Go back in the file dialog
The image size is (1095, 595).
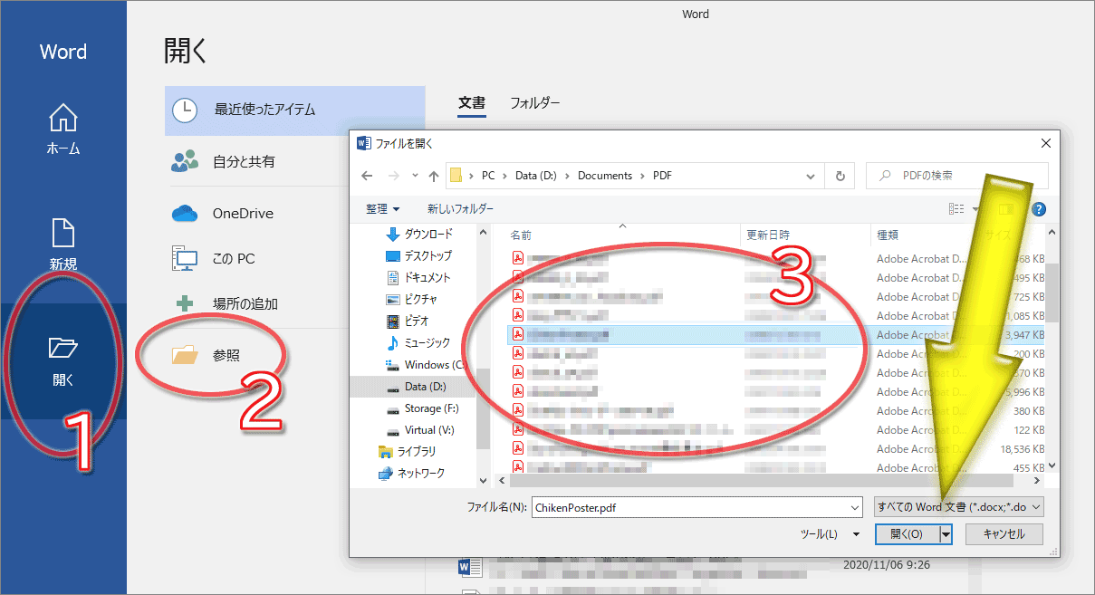pos(367,176)
